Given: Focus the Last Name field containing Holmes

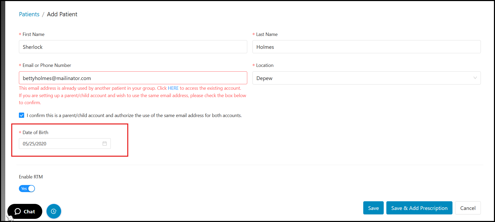Looking at the screenshot, I should pyautogui.click(x=366, y=47).
